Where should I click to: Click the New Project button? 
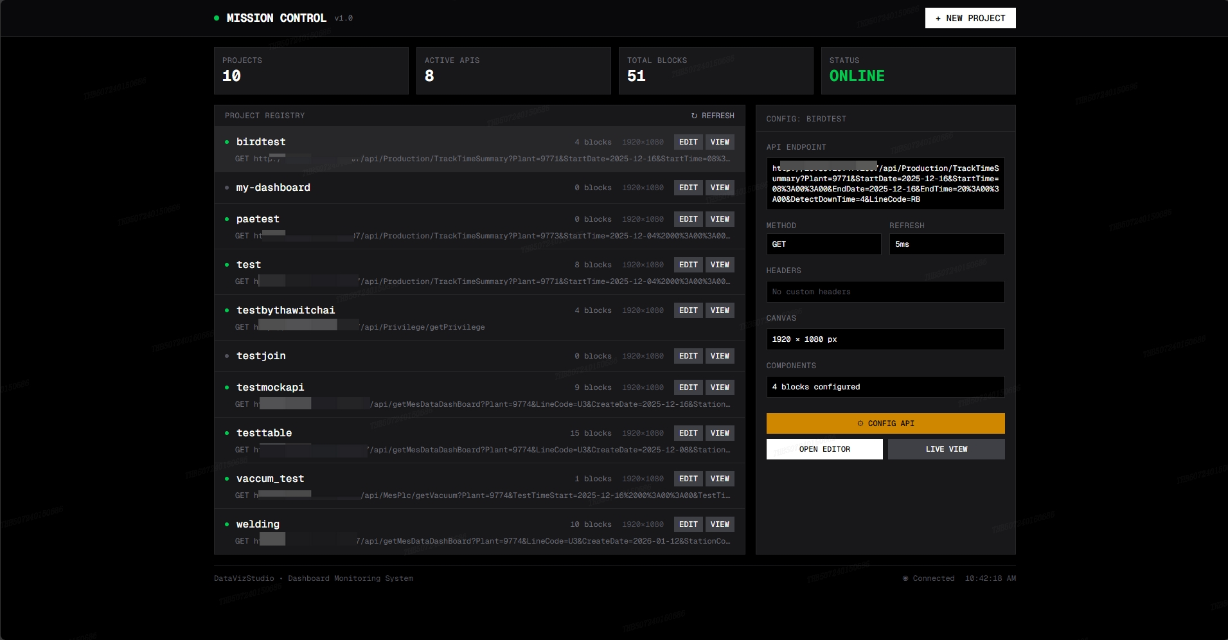pos(970,18)
